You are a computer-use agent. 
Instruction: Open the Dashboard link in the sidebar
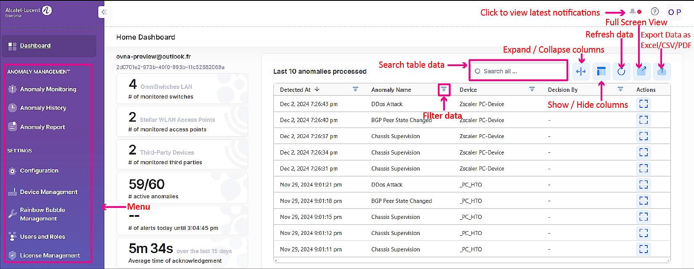35,45
